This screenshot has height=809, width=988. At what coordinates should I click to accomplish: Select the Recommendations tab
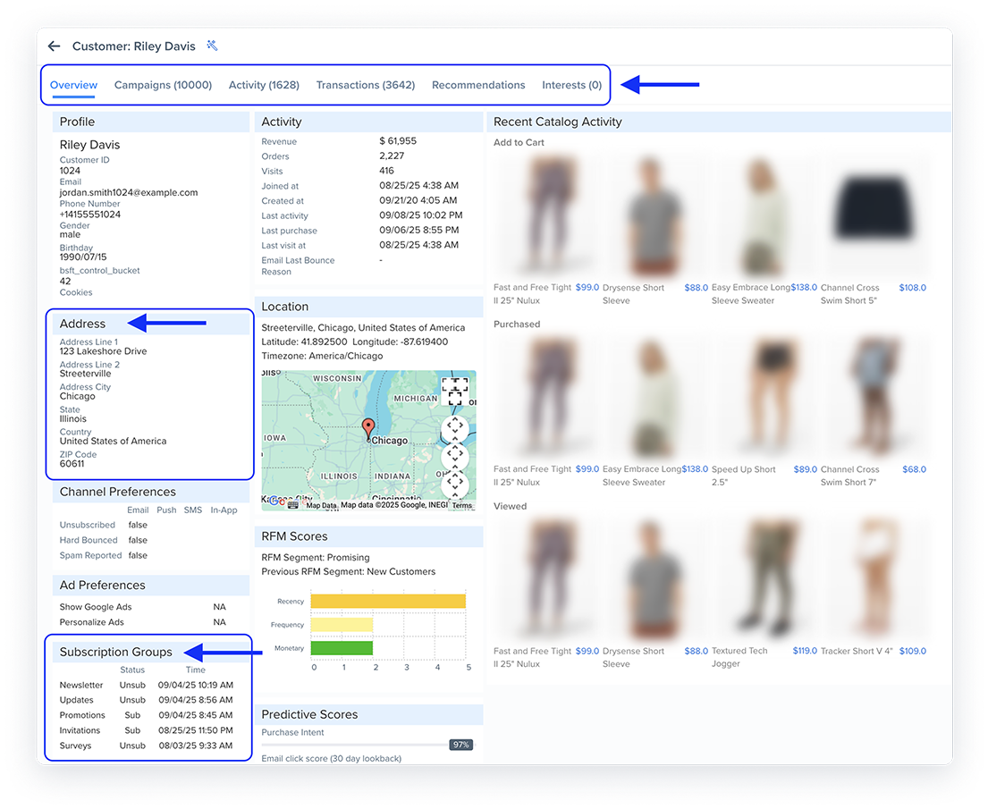[478, 86]
